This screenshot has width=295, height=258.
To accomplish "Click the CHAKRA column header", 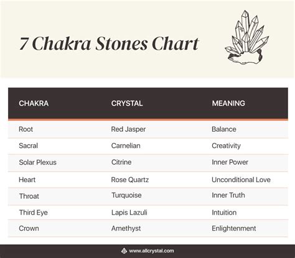I will 34,103.
